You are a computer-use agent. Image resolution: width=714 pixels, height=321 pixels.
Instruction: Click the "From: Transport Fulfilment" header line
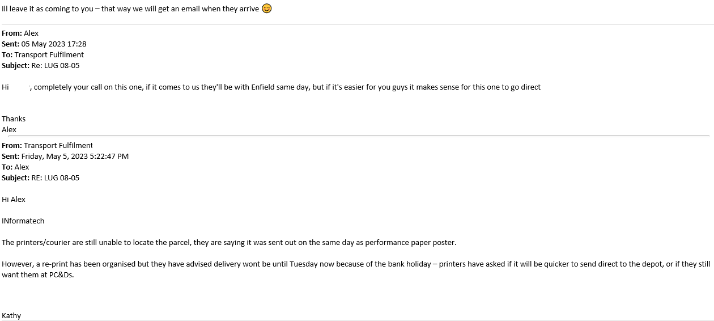tap(47, 145)
